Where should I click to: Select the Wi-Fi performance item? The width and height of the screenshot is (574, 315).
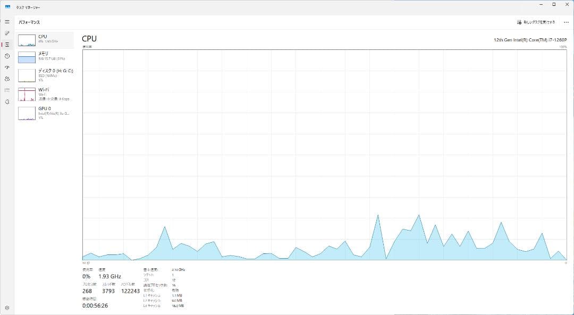click(46, 94)
